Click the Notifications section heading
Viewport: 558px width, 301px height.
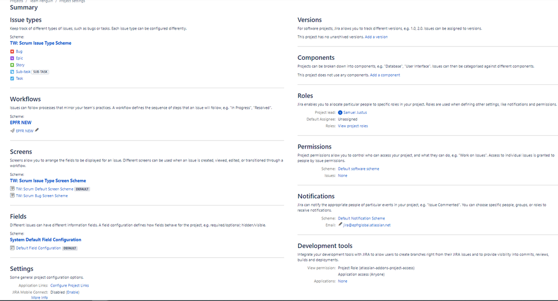click(x=316, y=197)
